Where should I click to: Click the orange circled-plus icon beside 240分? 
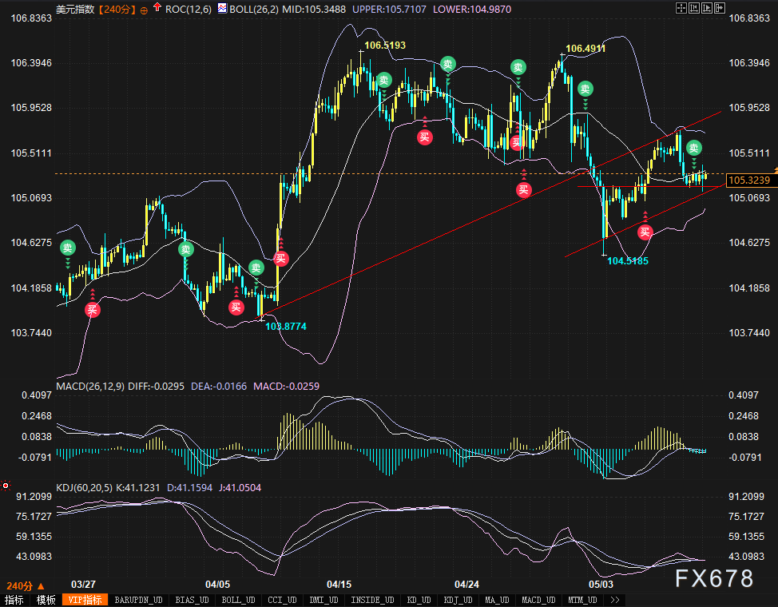point(144,10)
